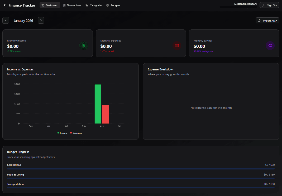Click the upload icon inside Import XLSX button
282x196 pixels.
(260, 20)
